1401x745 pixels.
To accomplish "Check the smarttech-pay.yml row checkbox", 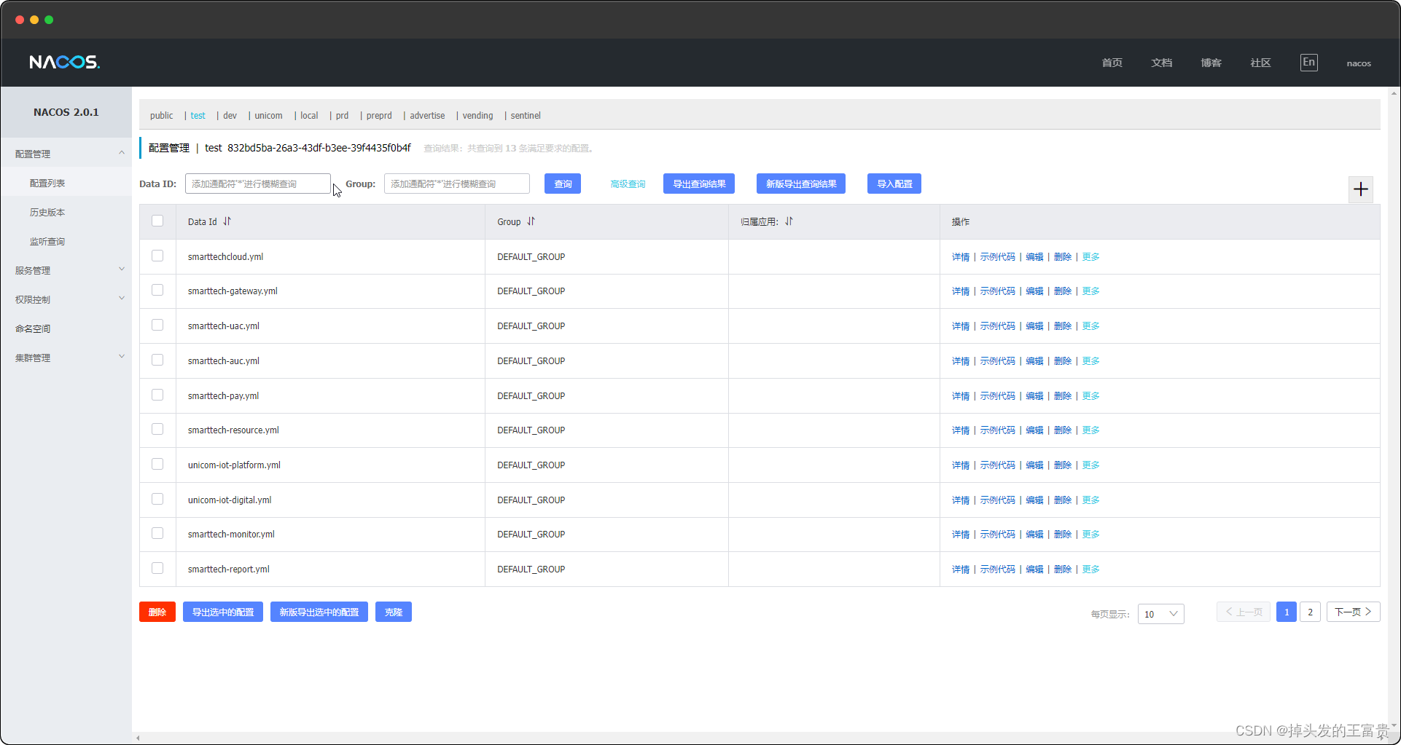I will pos(157,395).
